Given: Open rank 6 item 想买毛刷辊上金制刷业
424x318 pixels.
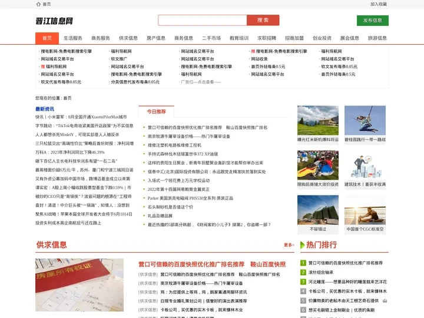Looking at the screenshot, I should pyautogui.click(x=342, y=310).
